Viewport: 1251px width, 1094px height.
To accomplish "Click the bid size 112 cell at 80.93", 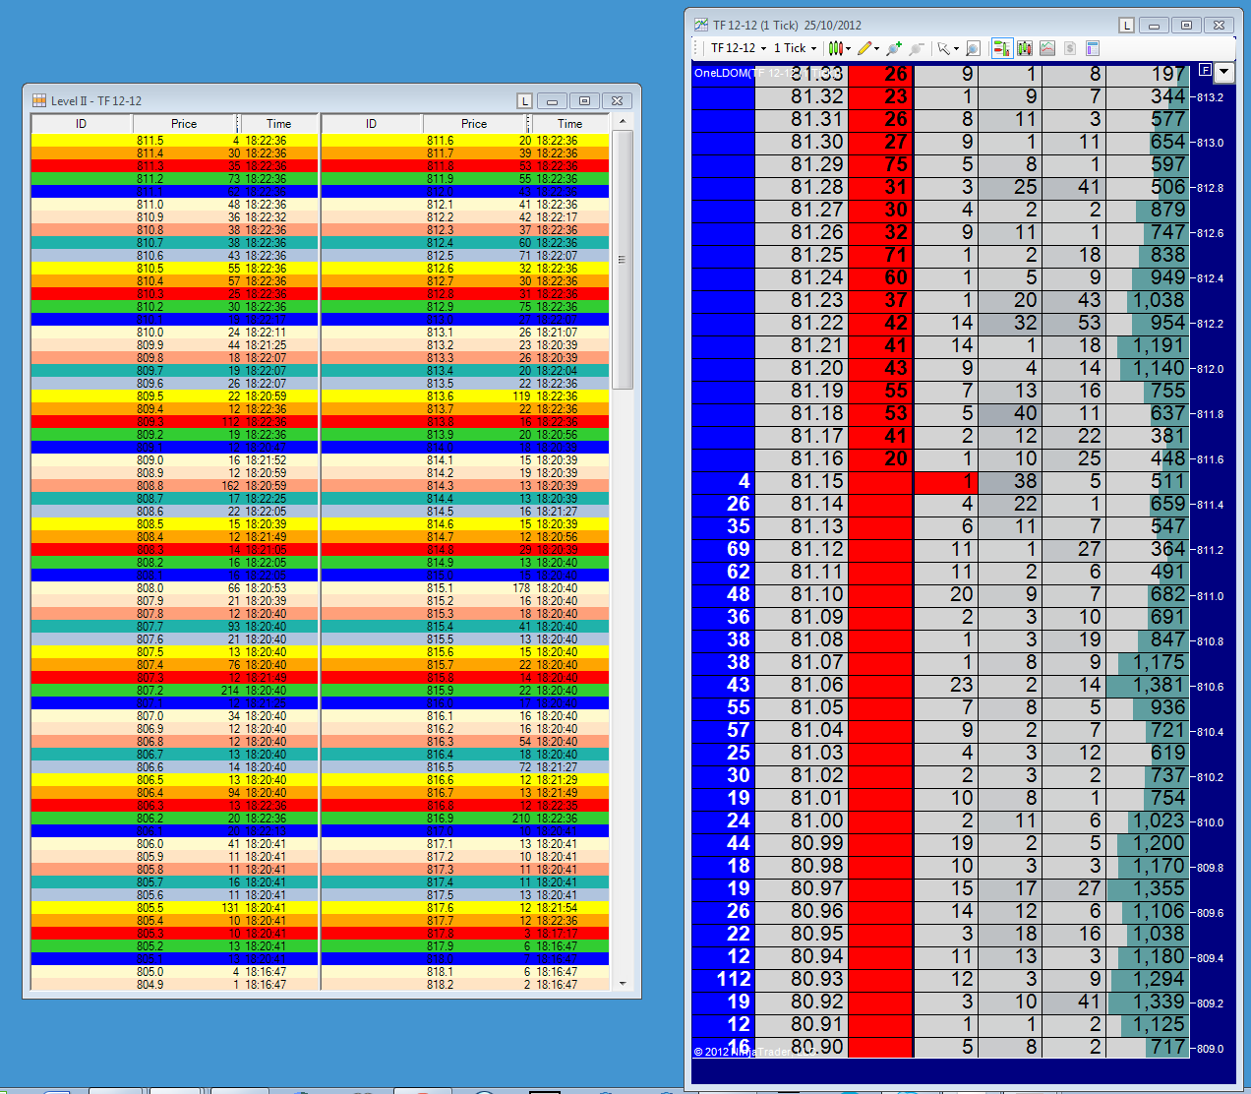I will (724, 980).
